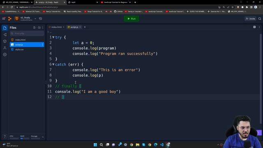Open the GUESS THE NUMBER bookmark

click(196, 12)
